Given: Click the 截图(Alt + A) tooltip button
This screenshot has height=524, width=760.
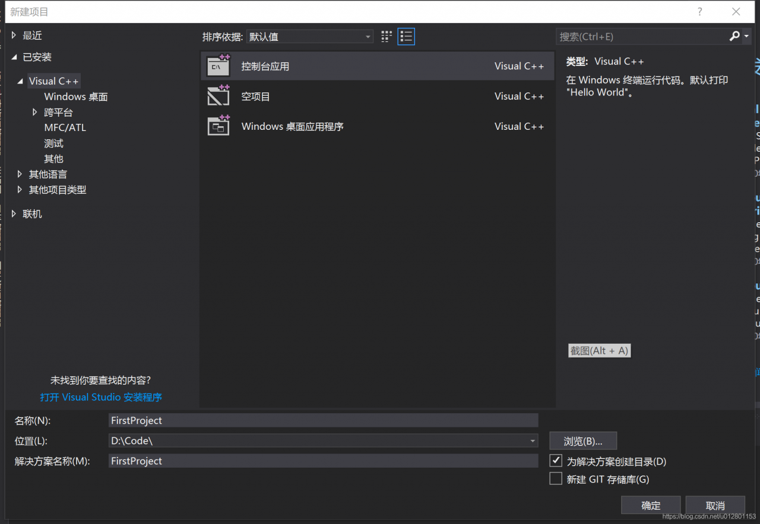Looking at the screenshot, I should pyautogui.click(x=599, y=351).
